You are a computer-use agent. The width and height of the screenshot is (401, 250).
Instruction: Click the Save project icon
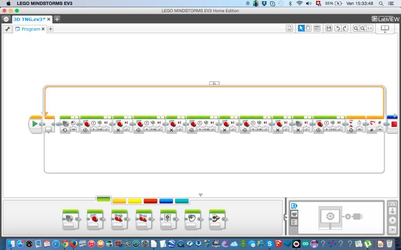point(329,28)
